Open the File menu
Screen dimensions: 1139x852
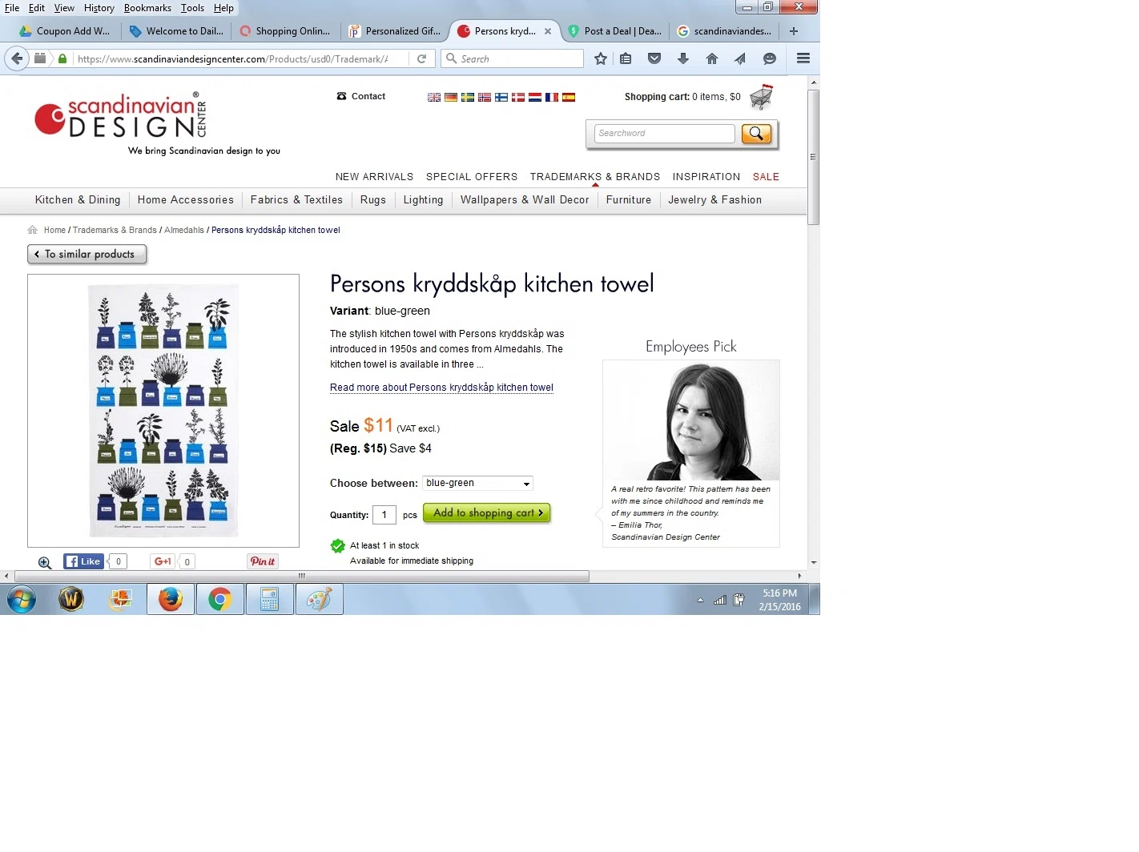12,8
